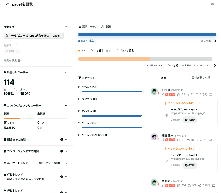Play the 42秒 replay in 藤田 健一's event
221x193 pixels.
pyautogui.click(x=190, y=165)
